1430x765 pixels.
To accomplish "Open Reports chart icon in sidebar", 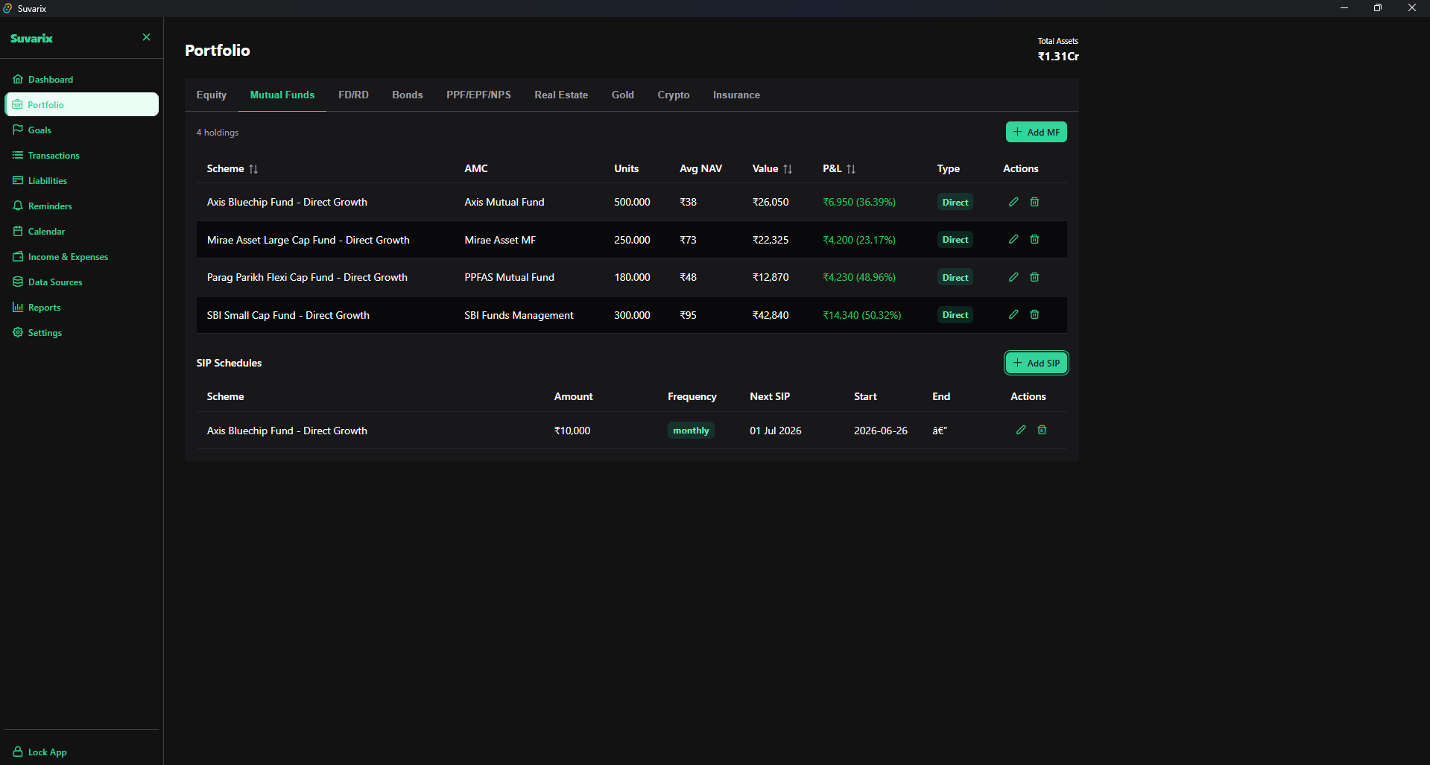I will 18,307.
